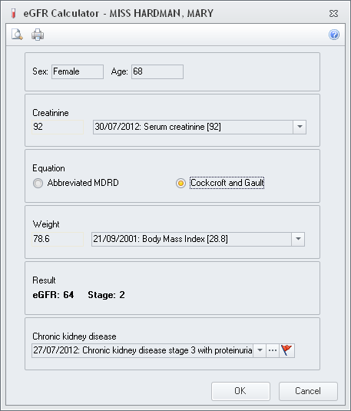The width and height of the screenshot is (351, 411).
Task: Click the Chronic kidney disease stage 3 entry
Action: [143, 350]
